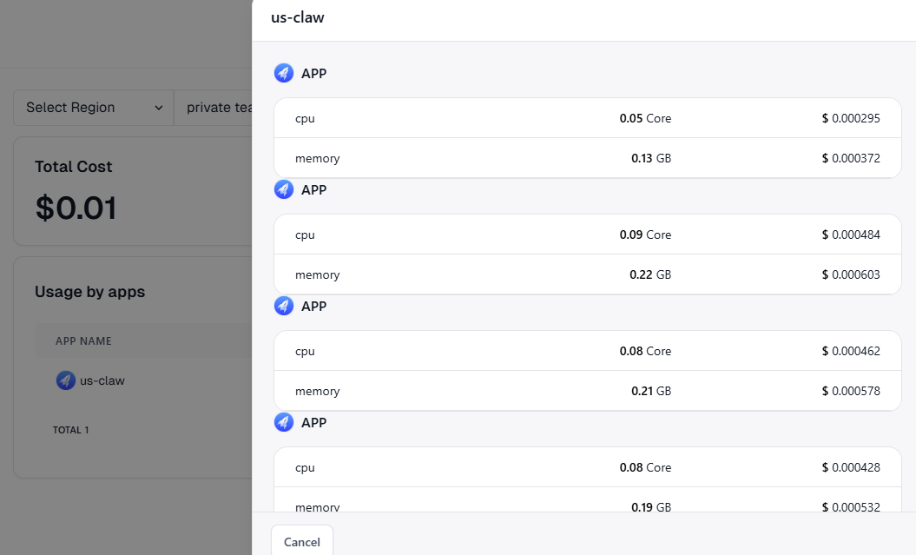The image size is (916, 555).
Task: Open the us-claw app name in the usage table
Action: point(102,380)
